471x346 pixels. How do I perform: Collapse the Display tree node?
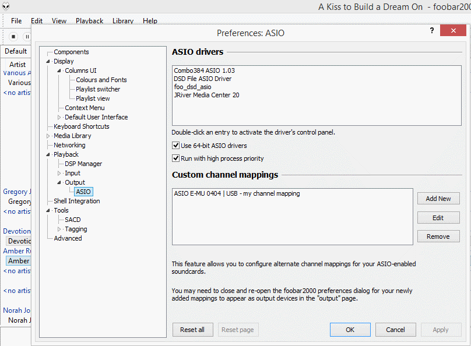[48, 61]
